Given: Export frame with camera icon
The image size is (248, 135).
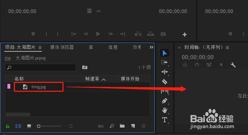Looking at the screenshot, I should 163,34.
